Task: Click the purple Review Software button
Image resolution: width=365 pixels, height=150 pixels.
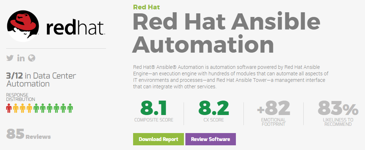Action: [x=210, y=139]
